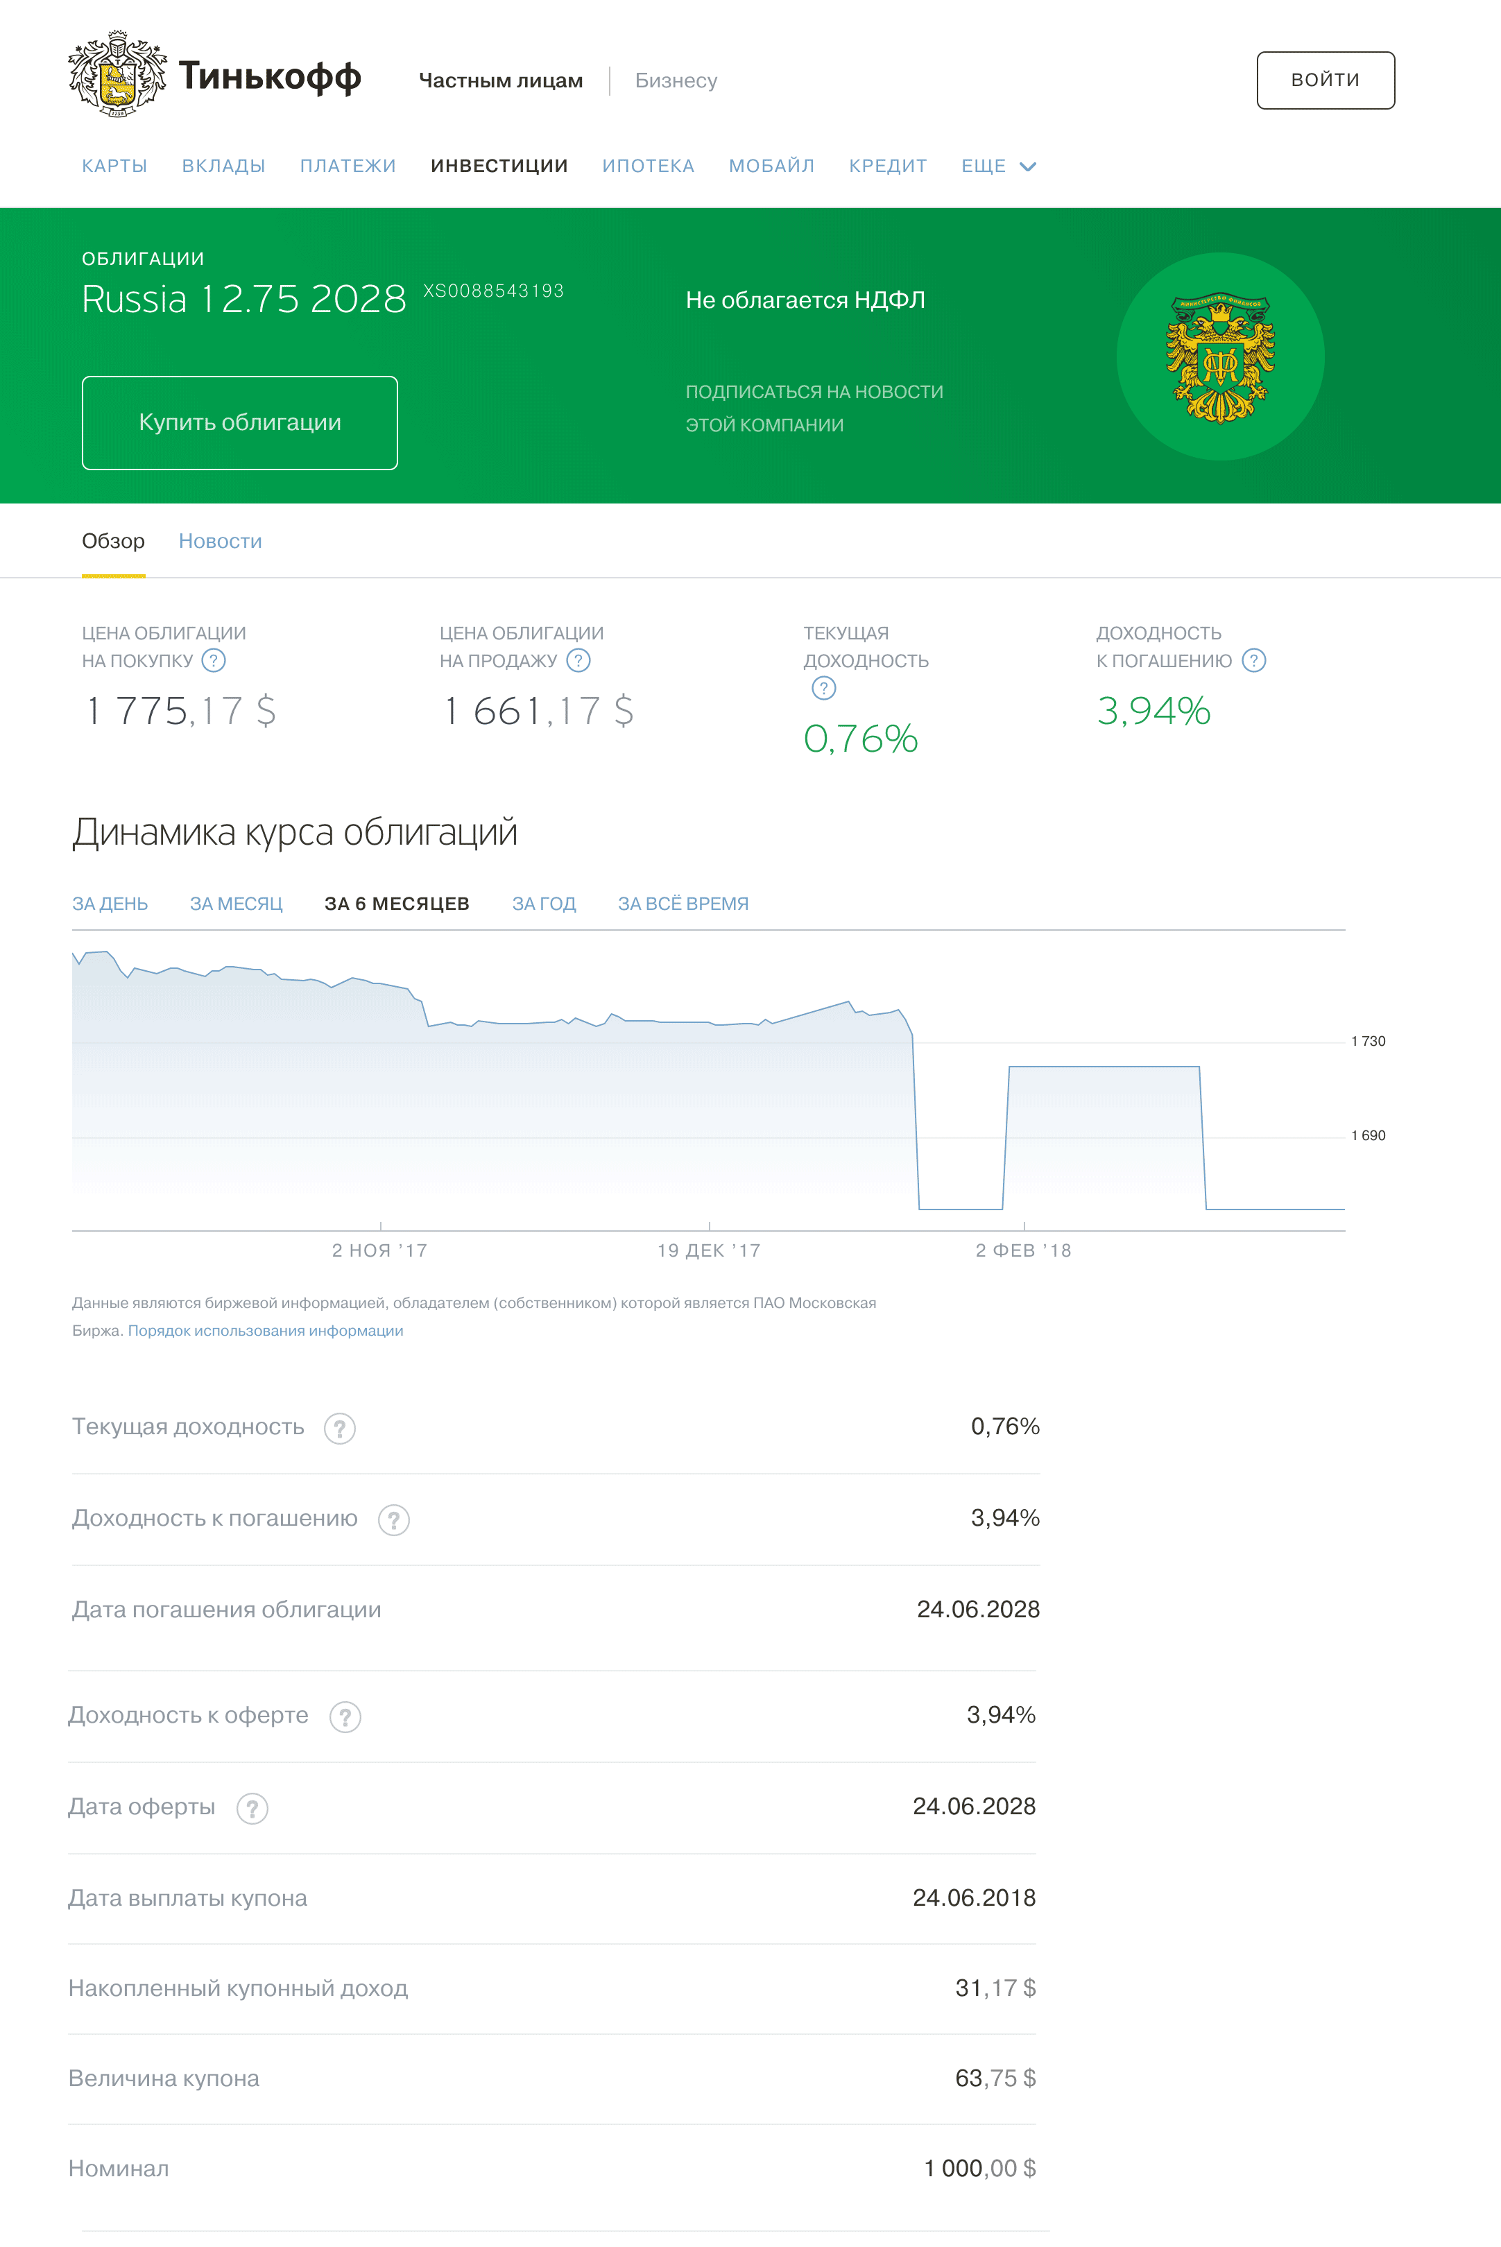Show chart ЗА ДЕНЬ
This screenshot has width=1501, height=2247.
click(110, 904)
